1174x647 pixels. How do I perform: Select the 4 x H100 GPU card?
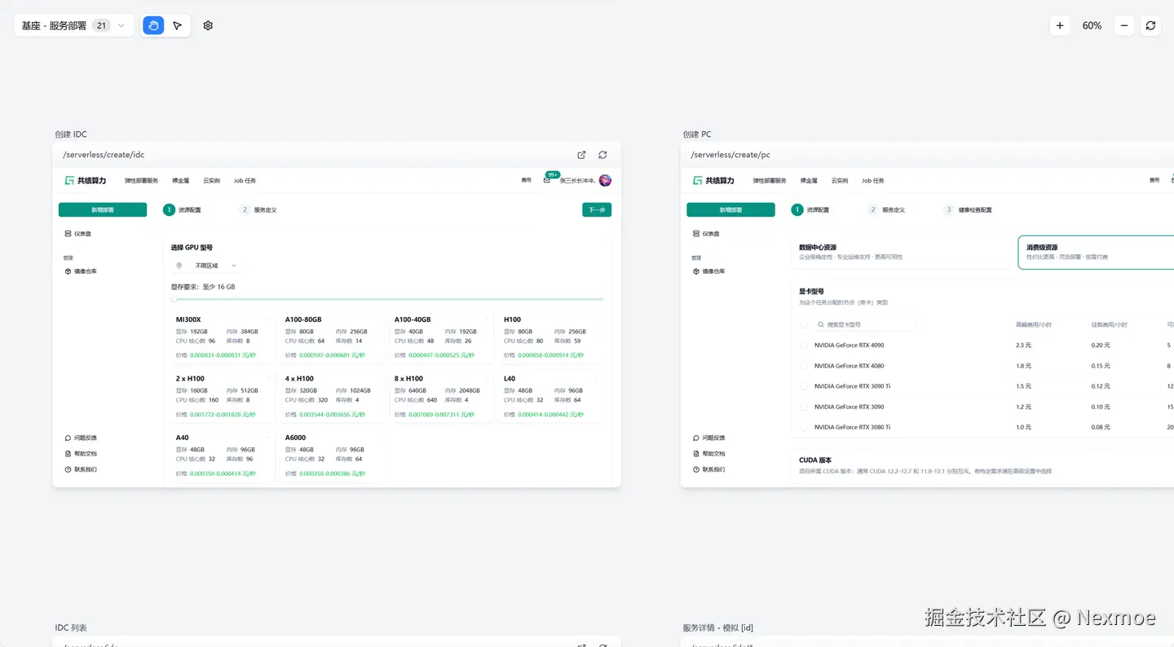coord(332,396)
